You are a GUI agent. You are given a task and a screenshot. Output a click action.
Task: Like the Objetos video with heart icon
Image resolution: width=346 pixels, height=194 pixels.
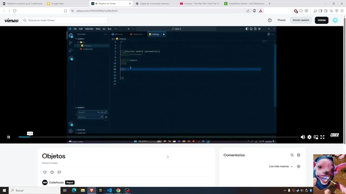pos(45,172)
